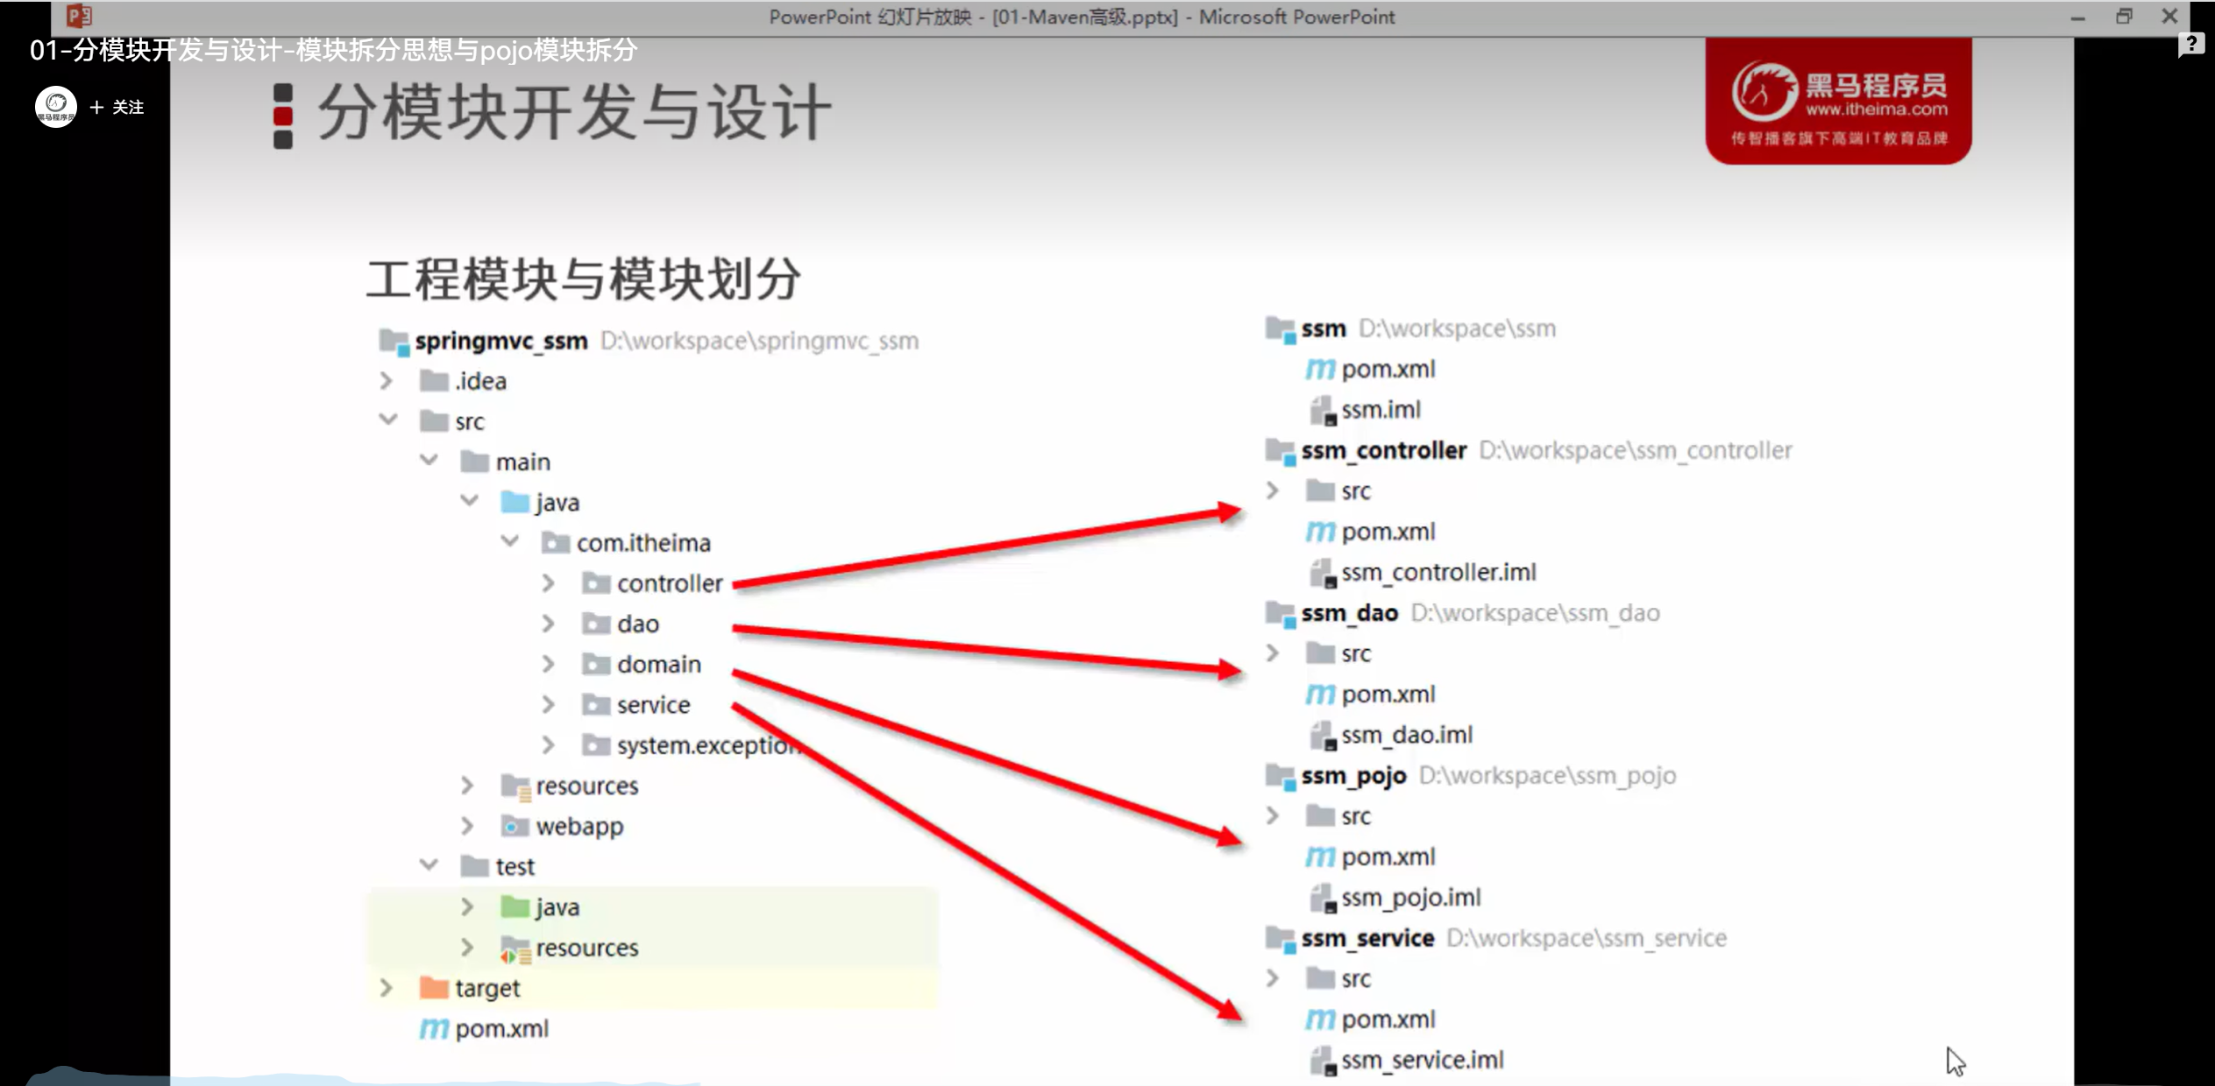Click the help question mark icon

[2190, 43]
